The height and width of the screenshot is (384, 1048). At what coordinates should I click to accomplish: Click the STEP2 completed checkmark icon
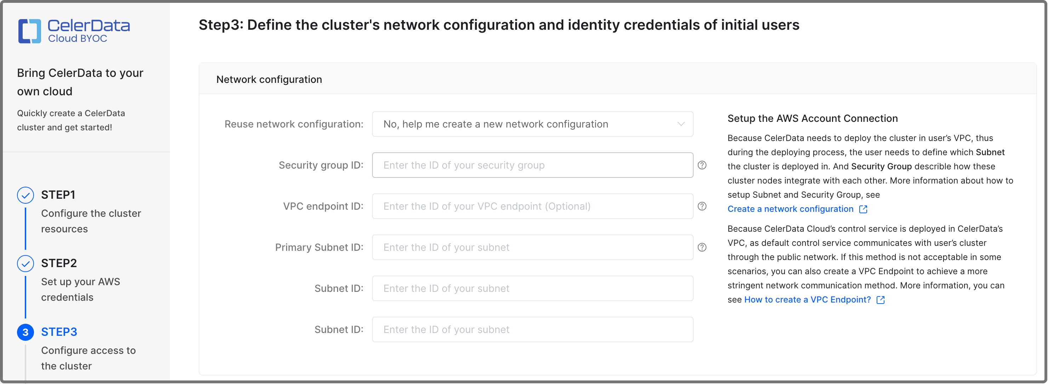[x=25, y=264]
